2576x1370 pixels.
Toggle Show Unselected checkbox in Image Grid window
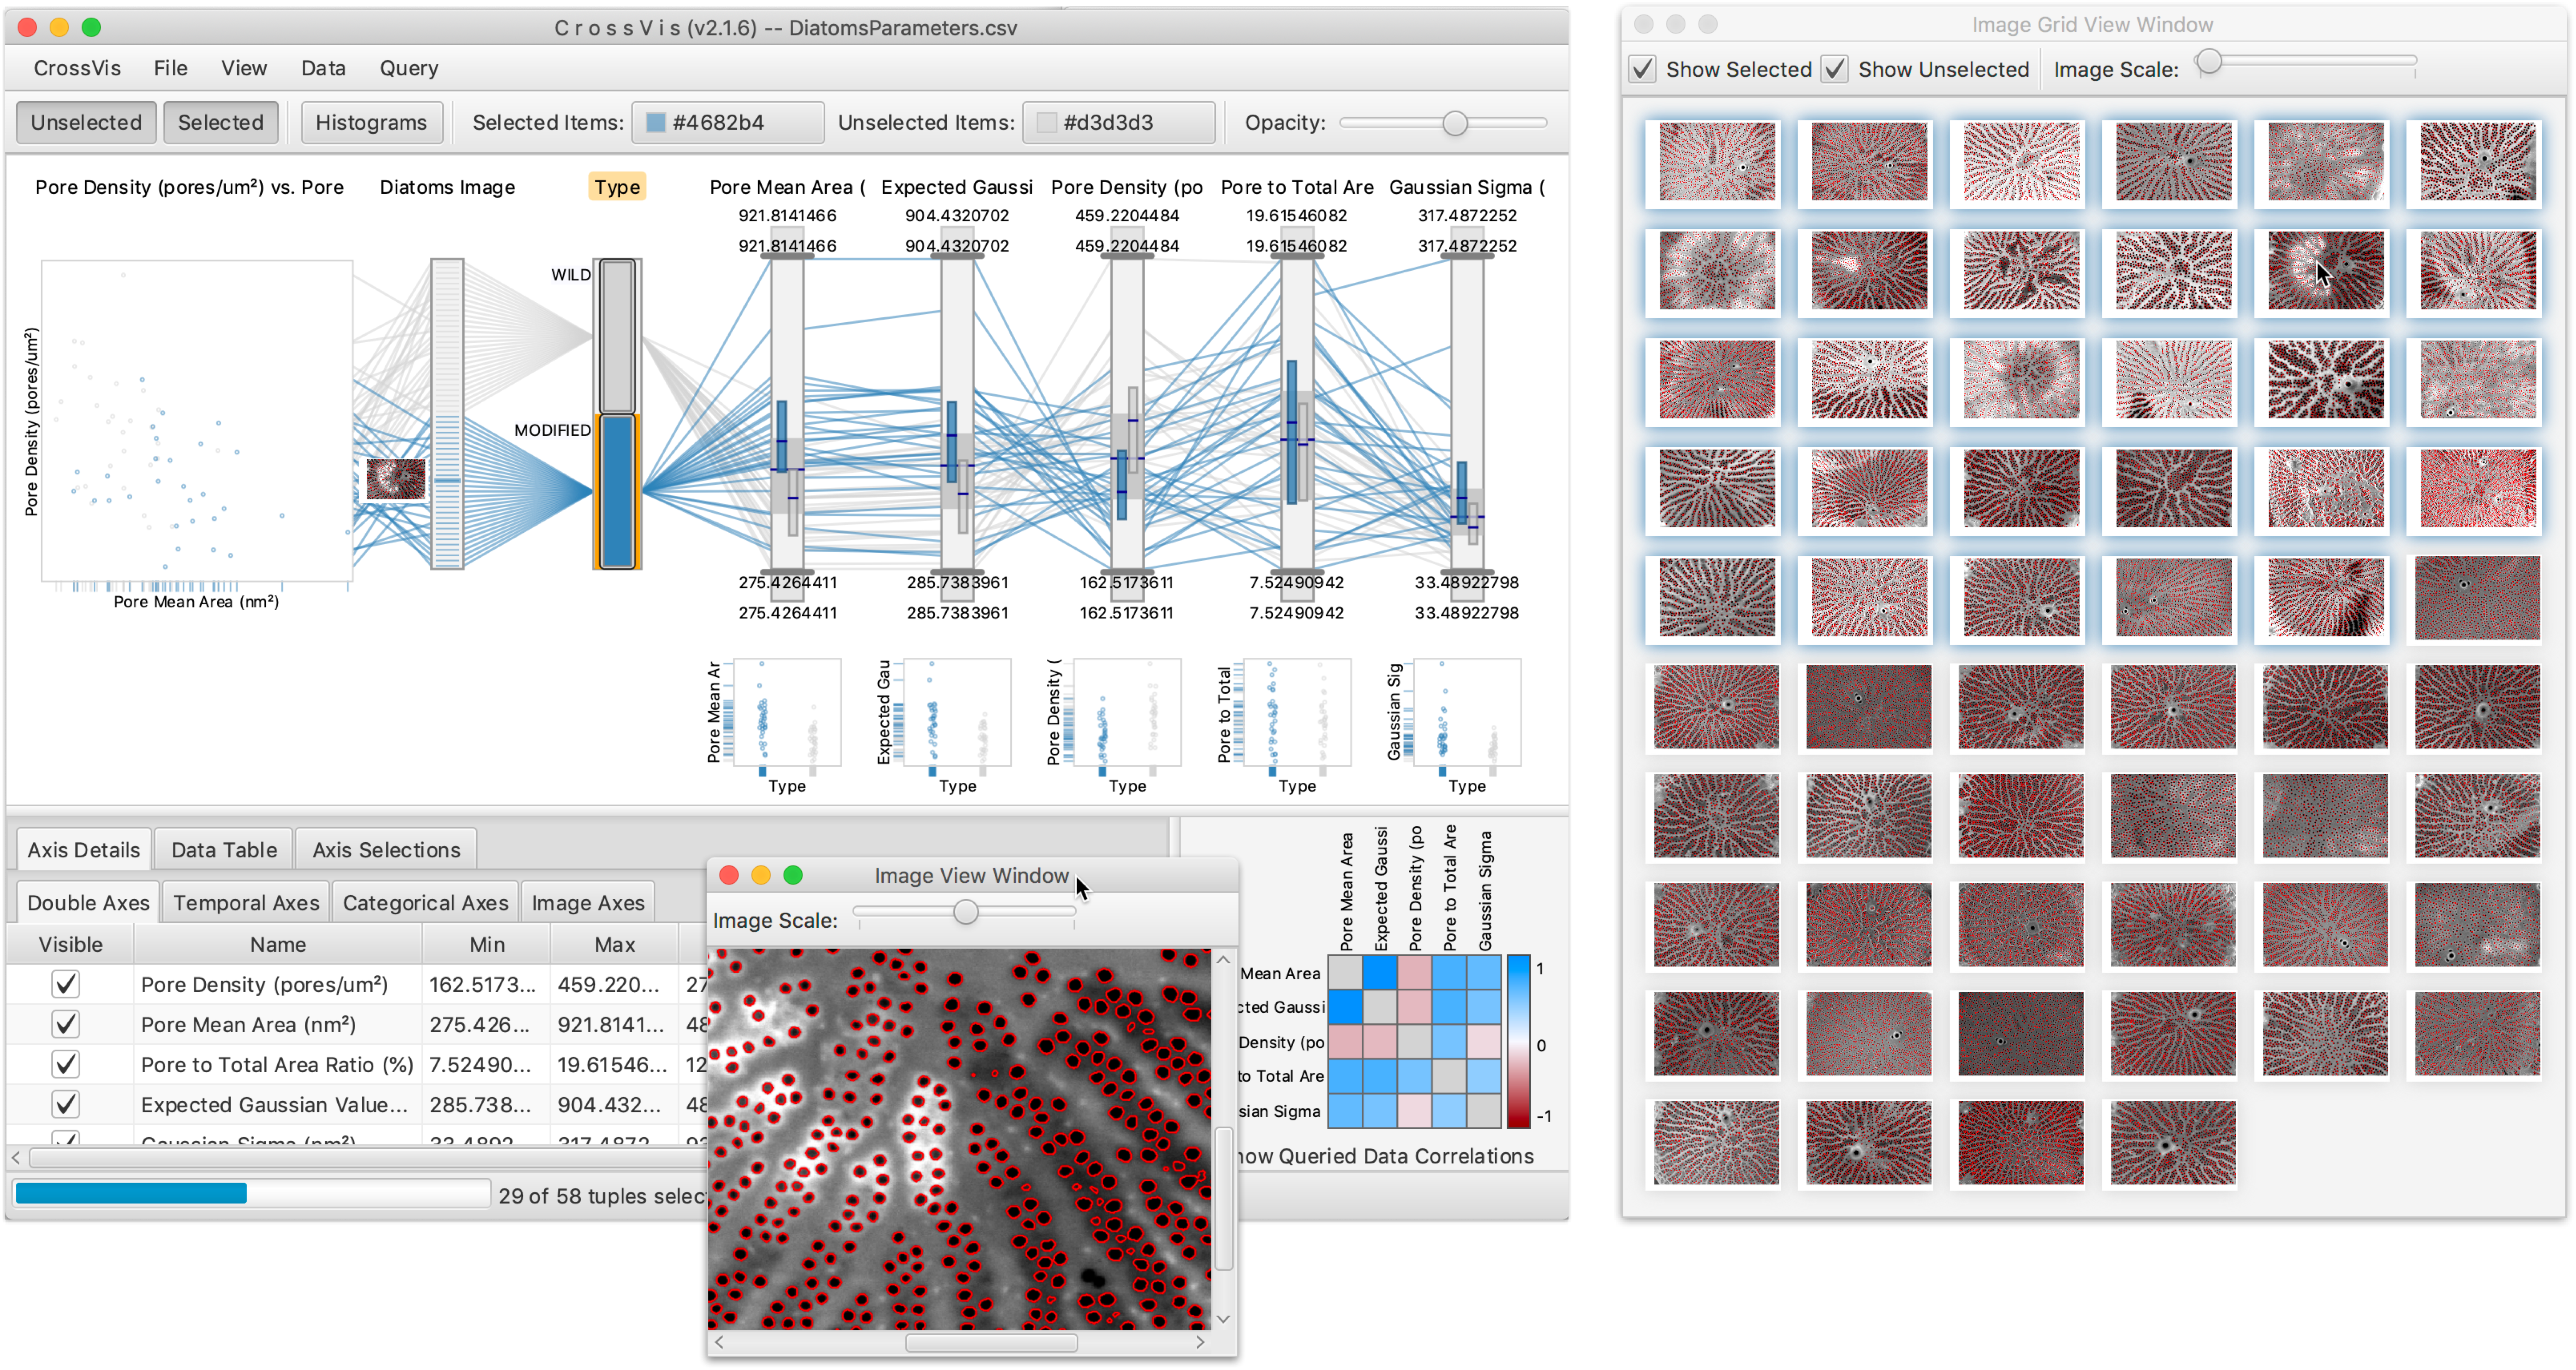click(1834, 69)
